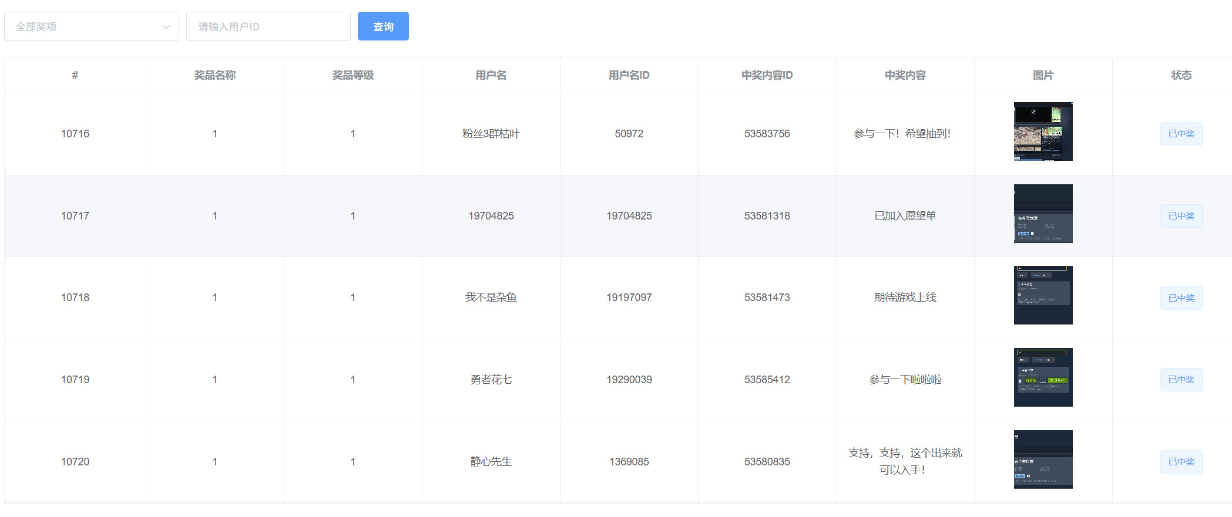Image resolution: width=1232 pixels, height=517 pixels.
Task: Click 已中奖 status tag for row 10719
Action: [x=1181, y=380]
